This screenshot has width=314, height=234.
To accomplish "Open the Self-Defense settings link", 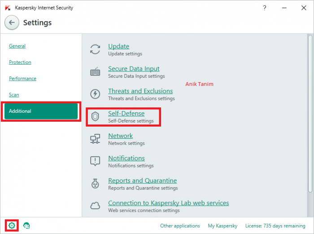I will click(126, 114).
